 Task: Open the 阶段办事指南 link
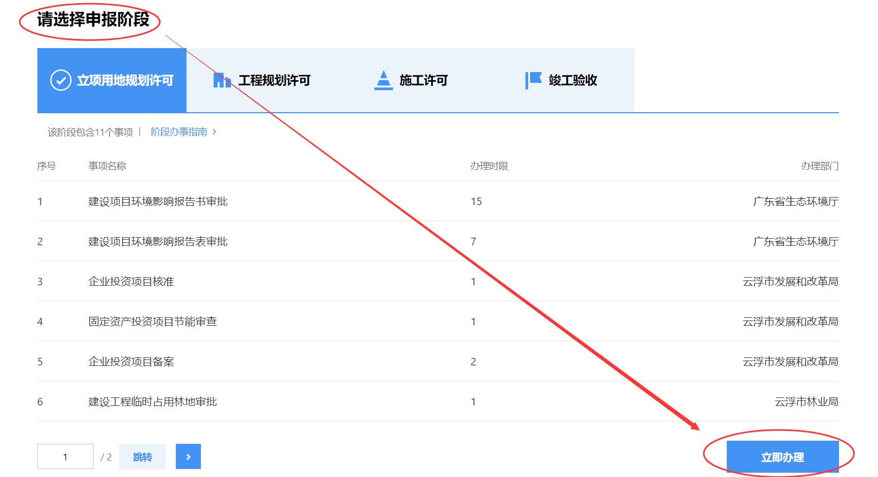(x=179, y=132)
